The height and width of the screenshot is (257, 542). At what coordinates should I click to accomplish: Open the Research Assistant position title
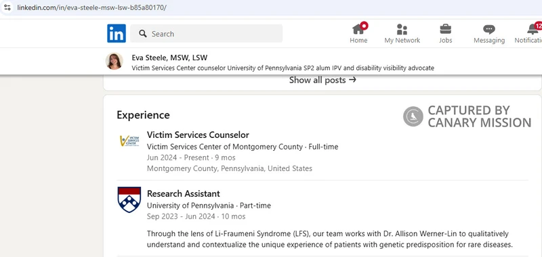[x=183, y=193]
